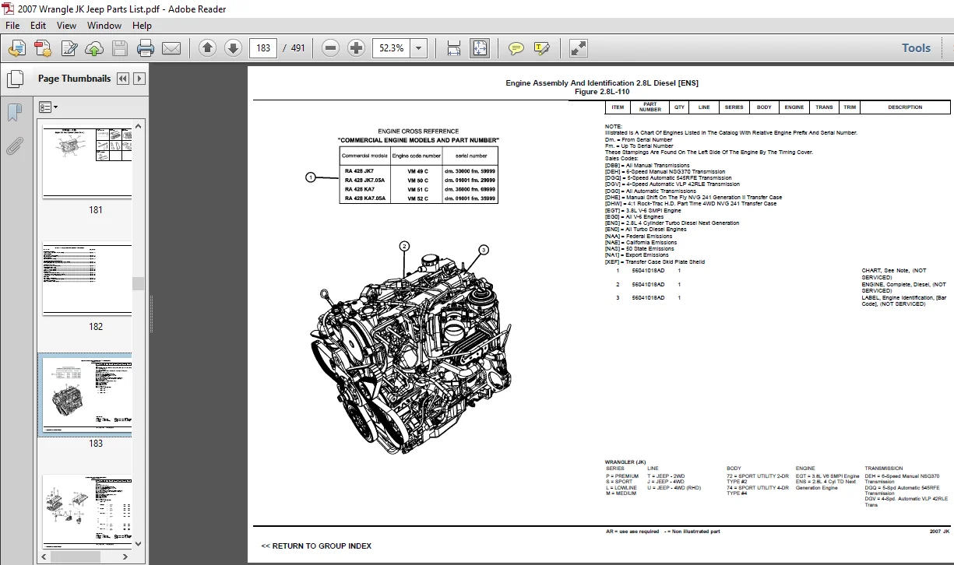Viewport: 954px width, 565px height.
Task: Switch to Read Mode view
Action: (578, 48)
